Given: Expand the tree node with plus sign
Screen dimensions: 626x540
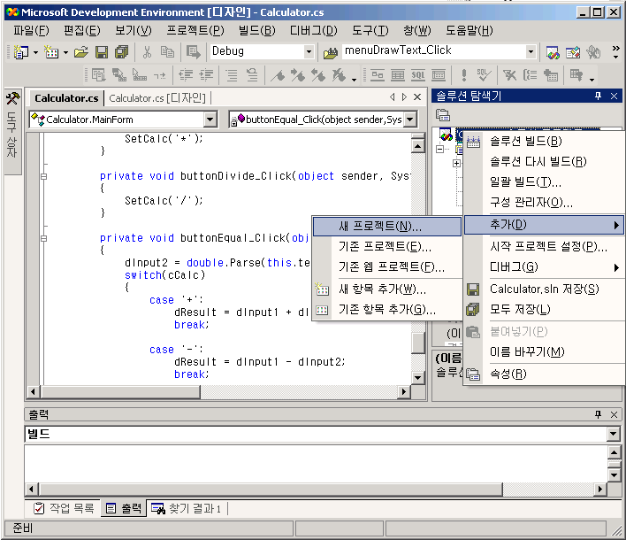Looking at the screenshot, I should (456, 163).
